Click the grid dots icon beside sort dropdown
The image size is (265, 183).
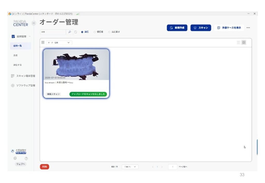click(43, 43)
